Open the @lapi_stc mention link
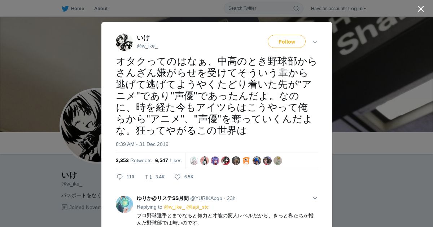Screen dimensions: 433x227 (x=197, y=207)
